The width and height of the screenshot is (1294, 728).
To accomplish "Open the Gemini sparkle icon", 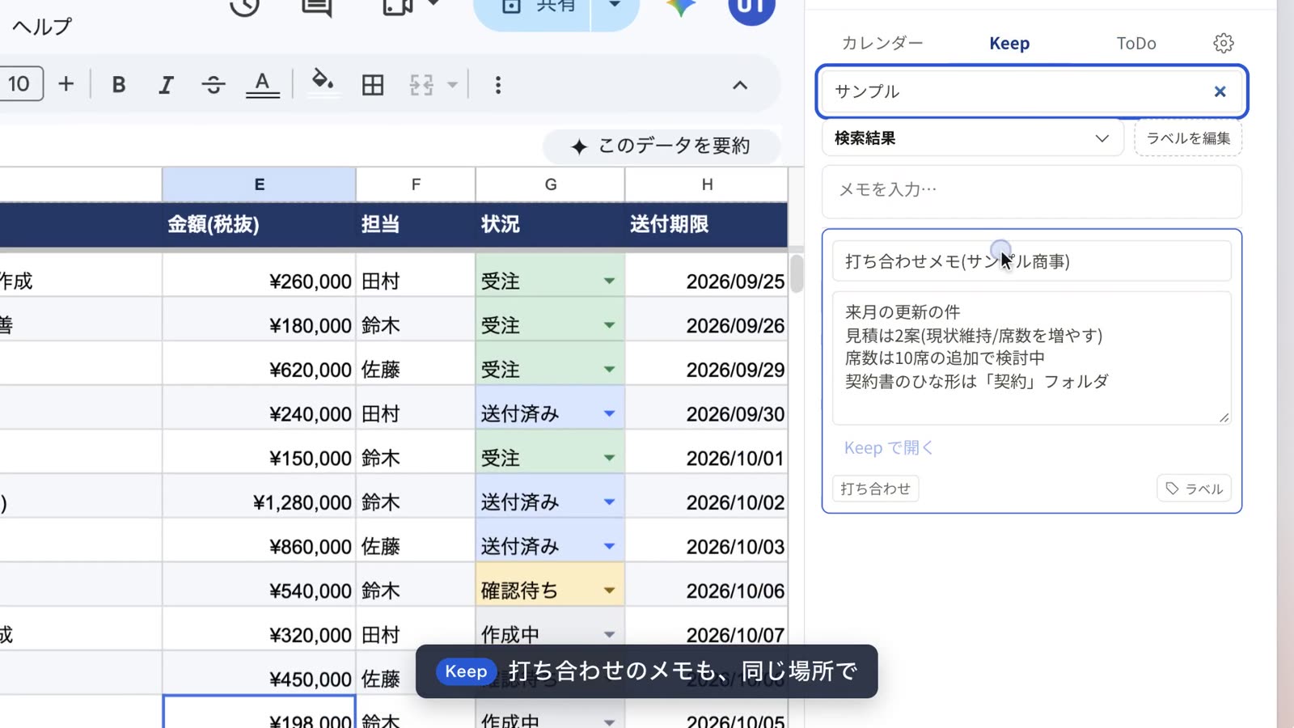I will coord(681,6).
